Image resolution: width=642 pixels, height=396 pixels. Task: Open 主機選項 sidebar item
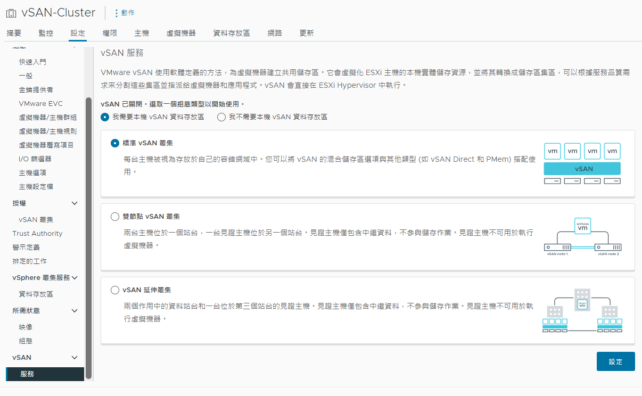32,172
